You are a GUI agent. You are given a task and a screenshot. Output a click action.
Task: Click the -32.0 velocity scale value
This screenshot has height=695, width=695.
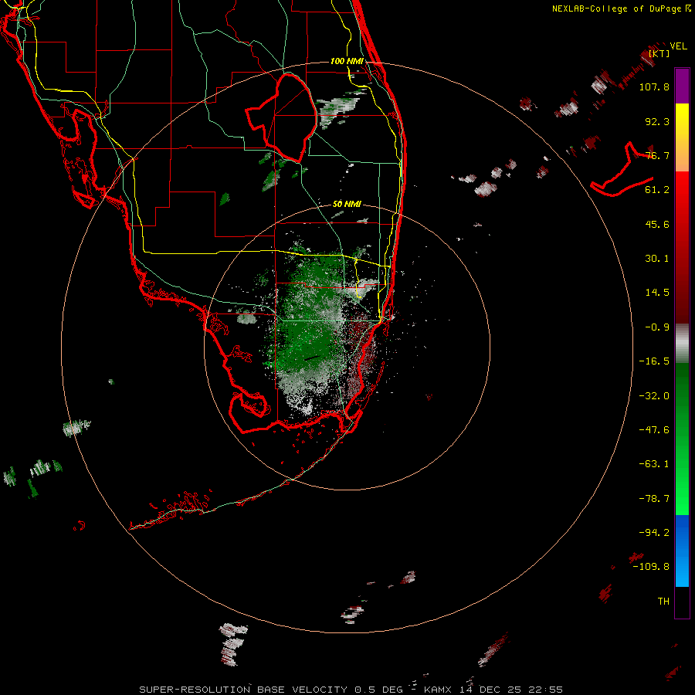654,396
